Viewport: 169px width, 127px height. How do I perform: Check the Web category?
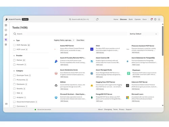pos(14,93)
